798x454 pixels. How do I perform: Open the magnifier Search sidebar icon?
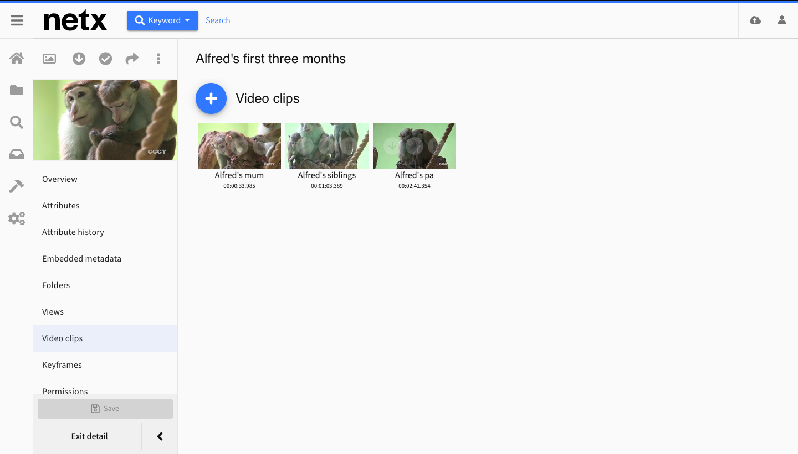pos(17,122)
